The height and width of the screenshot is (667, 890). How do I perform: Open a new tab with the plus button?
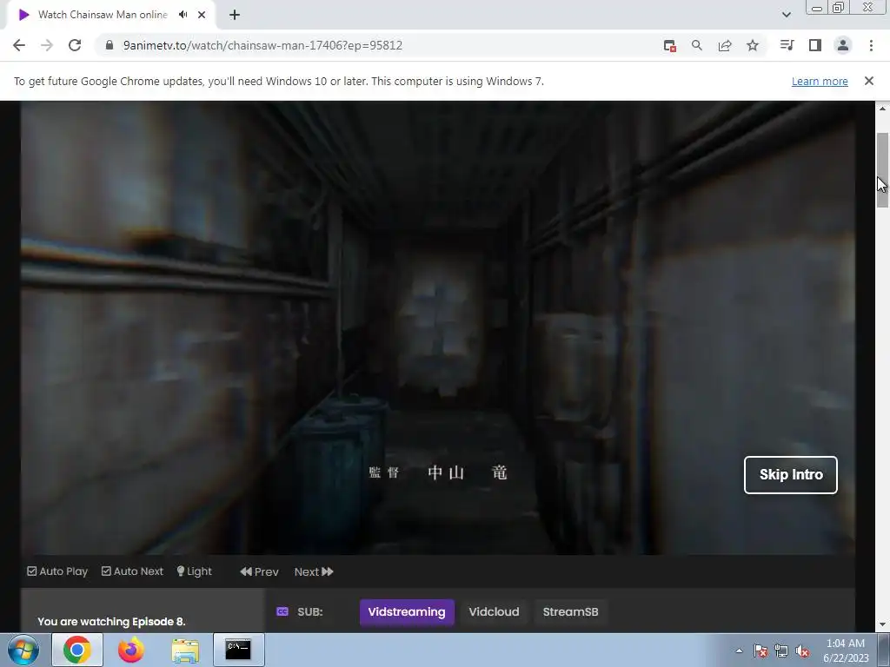235,15
